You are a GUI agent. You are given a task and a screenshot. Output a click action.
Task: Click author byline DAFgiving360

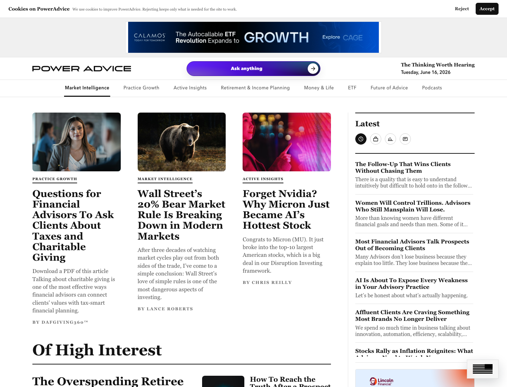60,322
